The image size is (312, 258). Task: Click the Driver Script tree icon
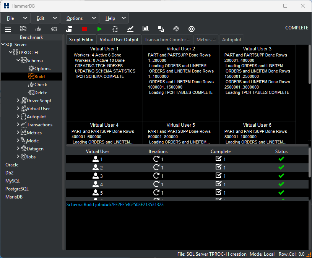tap(24, 100)
